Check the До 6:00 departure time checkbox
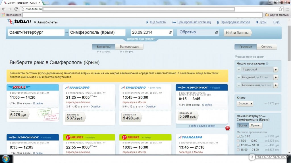The width and height of the screenshot is (291, 163). (x=238, y=136)
